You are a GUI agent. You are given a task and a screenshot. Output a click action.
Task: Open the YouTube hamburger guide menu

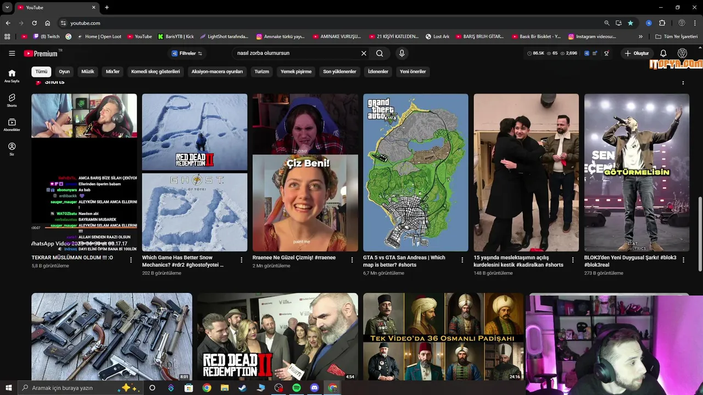coord(12,53)
